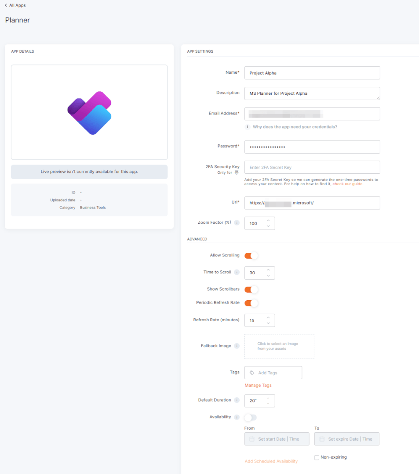Show Zoom Factor info tooltip icon
Screen dimensions: 419x474
pos(237,223)
